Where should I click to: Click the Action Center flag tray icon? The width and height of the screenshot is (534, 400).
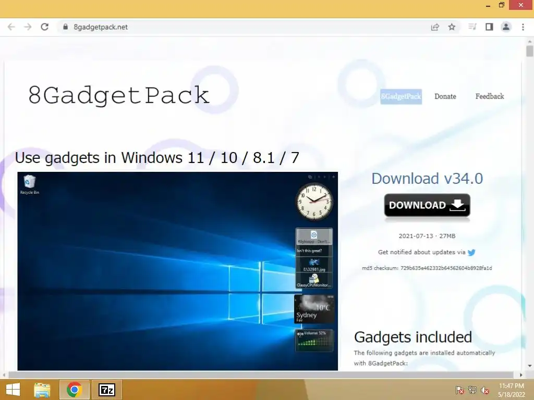click(x=459, y=390)
